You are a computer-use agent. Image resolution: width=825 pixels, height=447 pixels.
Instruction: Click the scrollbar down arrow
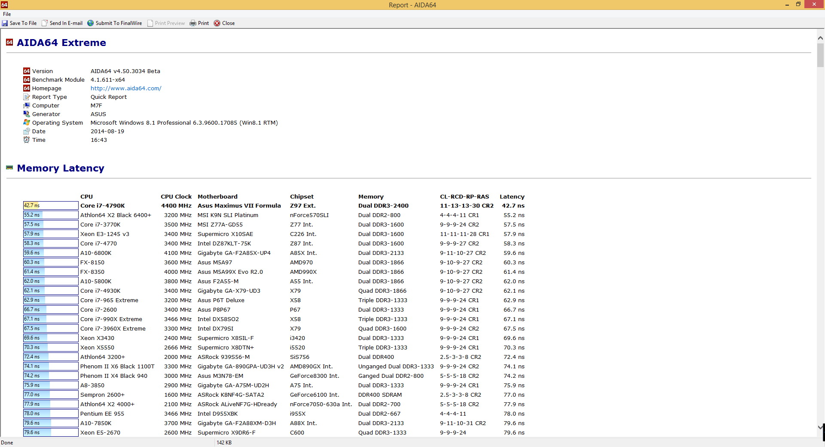click(x=820, y=427)
